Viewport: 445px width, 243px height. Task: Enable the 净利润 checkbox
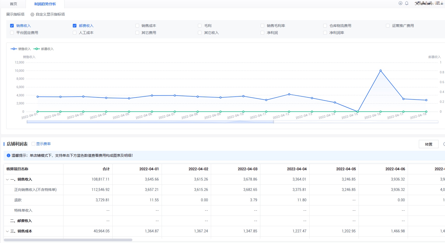(x=262, y=33)
